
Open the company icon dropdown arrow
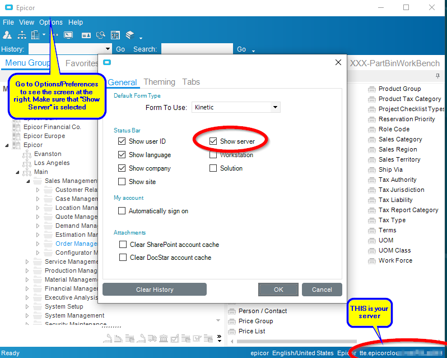point(44,35)
